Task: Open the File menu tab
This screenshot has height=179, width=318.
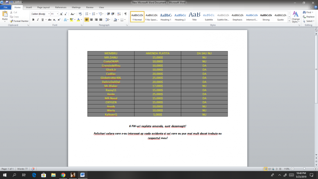Action: click(x=6, y=7)
